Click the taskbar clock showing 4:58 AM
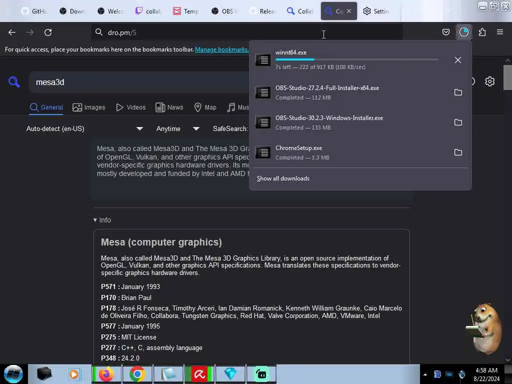The width and height of the screenshot is (512, 384). [x=486, y=374]
